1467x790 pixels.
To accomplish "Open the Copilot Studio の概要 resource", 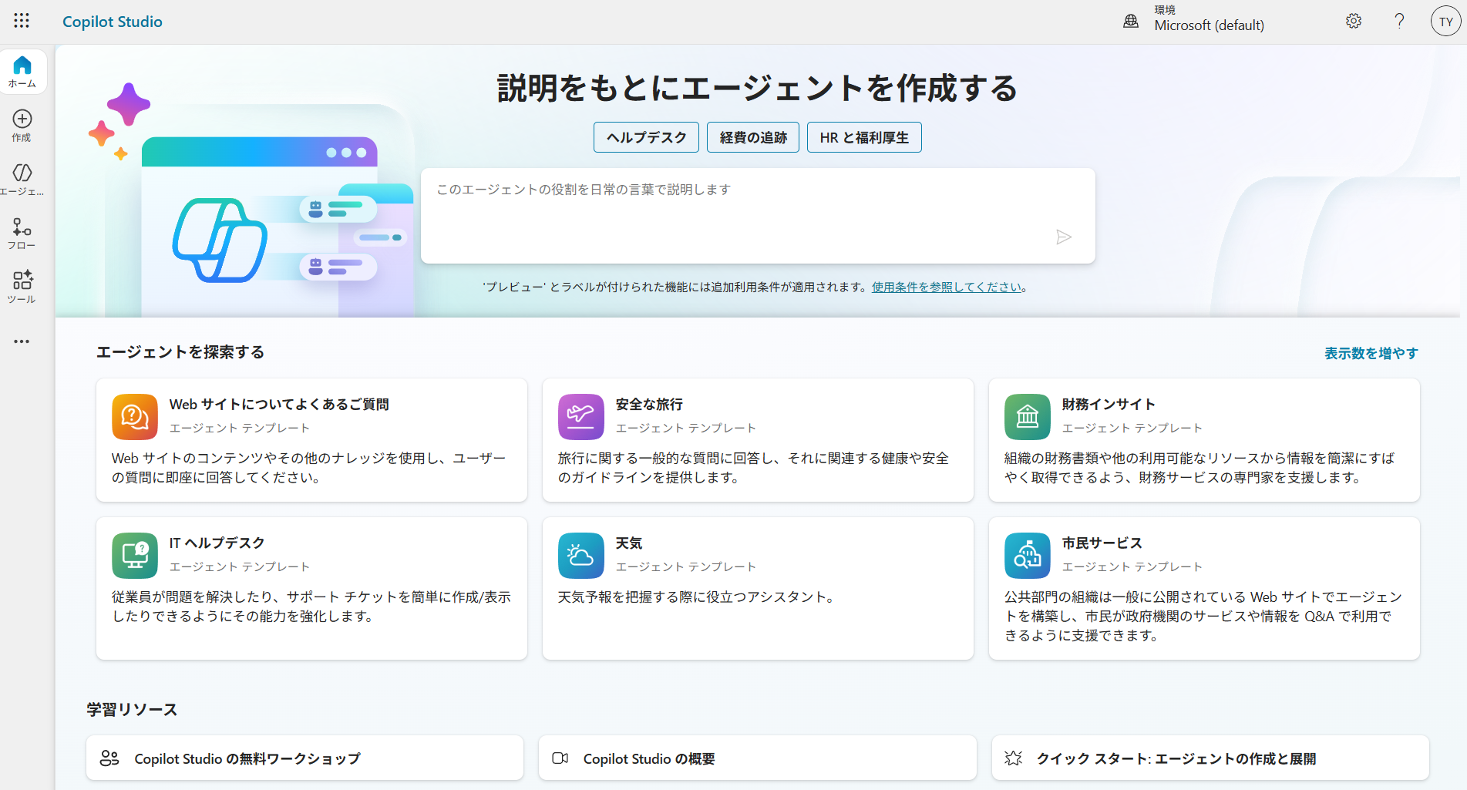I will 757,758.
